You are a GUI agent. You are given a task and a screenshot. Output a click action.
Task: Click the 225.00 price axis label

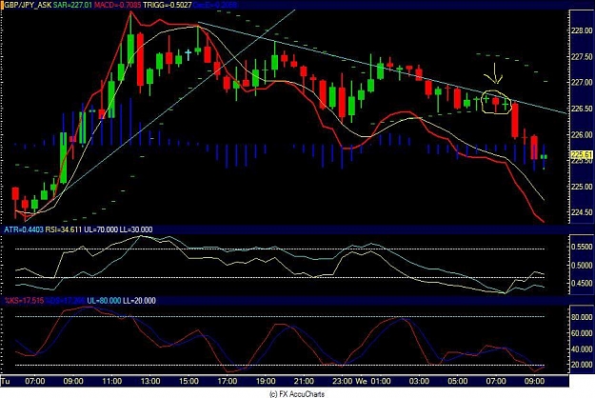click(582, 187)
